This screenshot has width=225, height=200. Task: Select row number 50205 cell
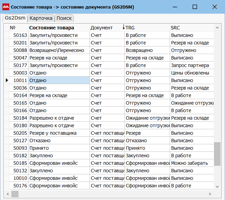pos(20,133)
